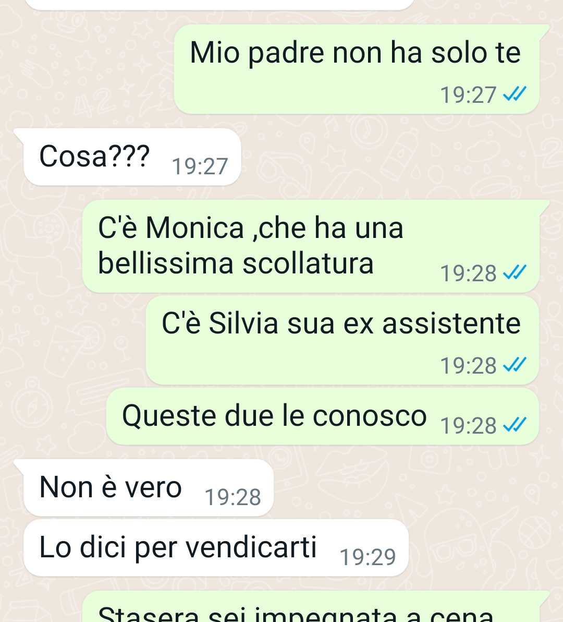Image resolution: width=563 pixels, height=622 pixels.
Task: Tap the 19:27 time on 'Mio padre' message
Action: click(x=468, y=95)
